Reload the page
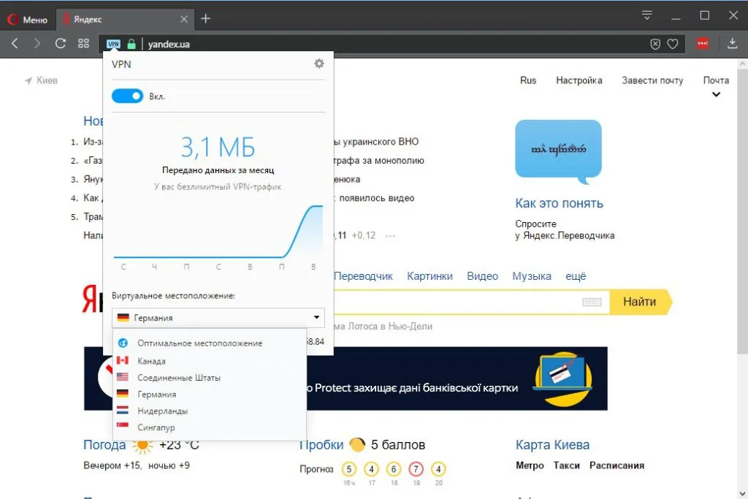 pos(60,43)
